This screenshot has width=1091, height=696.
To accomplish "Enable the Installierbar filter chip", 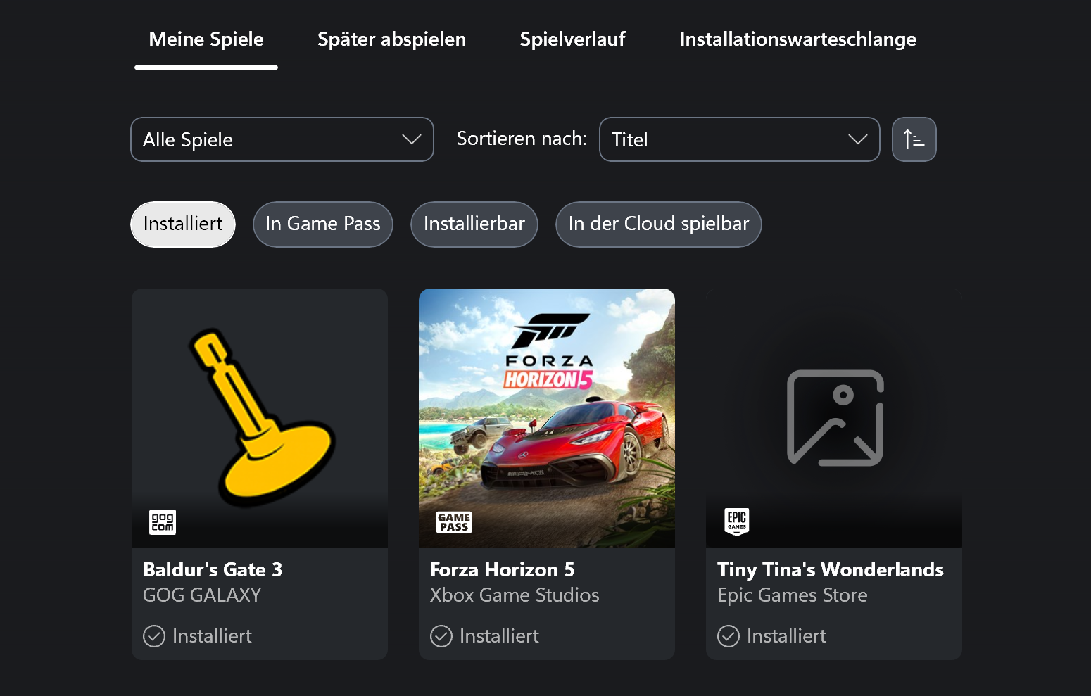I will tap(474, 224).
